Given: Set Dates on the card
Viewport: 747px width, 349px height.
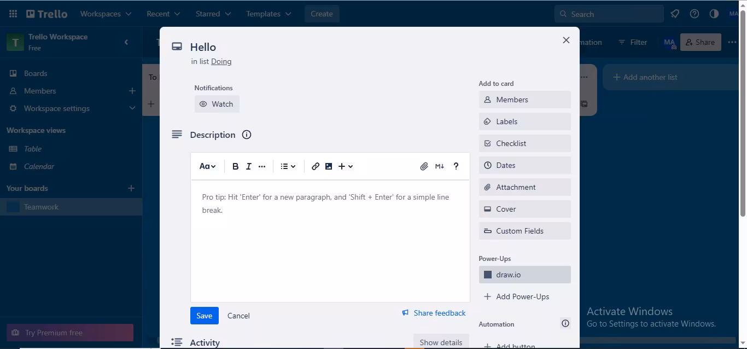Looking at the screenshot, I should [x=525, y=165].
